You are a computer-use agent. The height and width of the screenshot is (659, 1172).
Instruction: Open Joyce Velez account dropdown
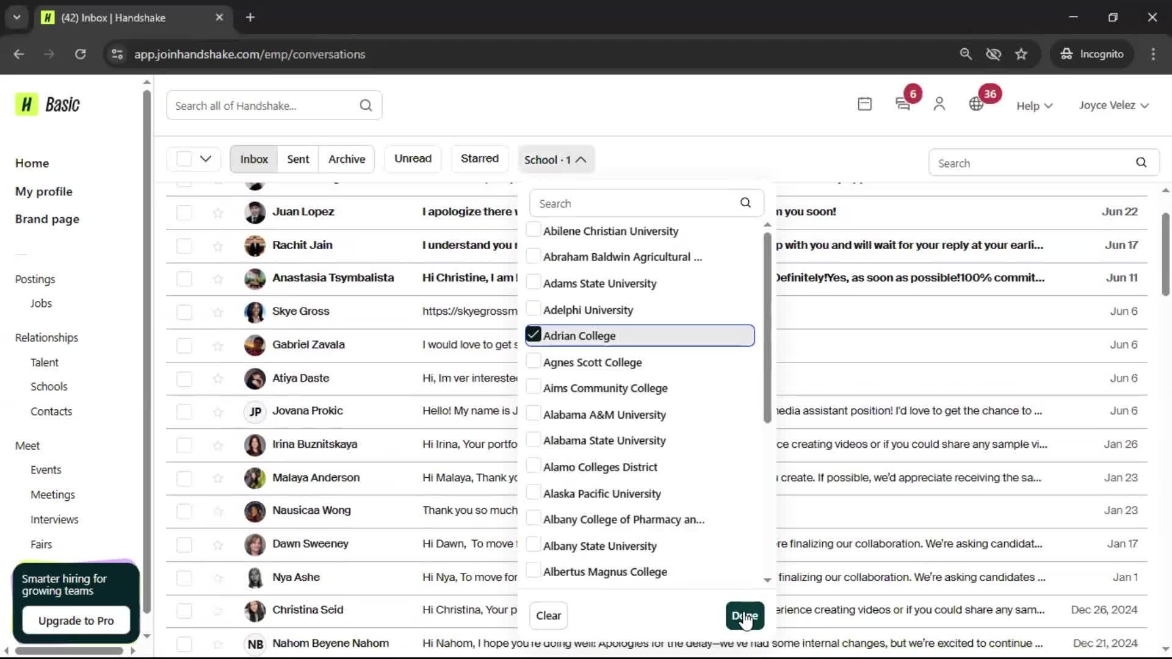1114,105
